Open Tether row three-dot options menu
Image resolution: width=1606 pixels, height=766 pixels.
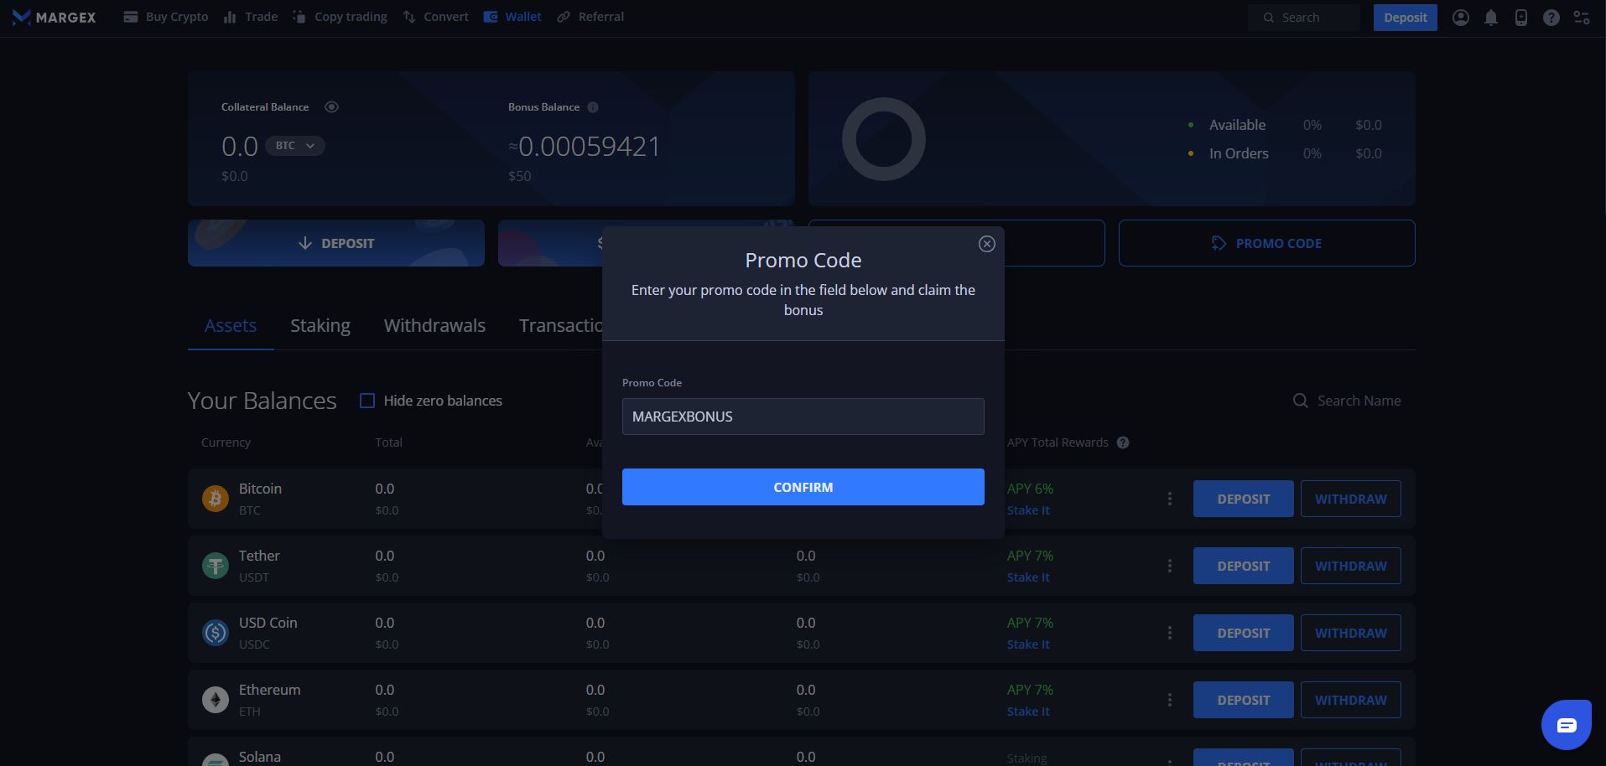click(x=1169, y=566)
